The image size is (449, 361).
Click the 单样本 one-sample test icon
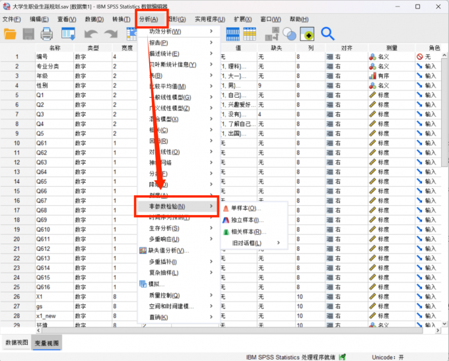click(226, 209)
